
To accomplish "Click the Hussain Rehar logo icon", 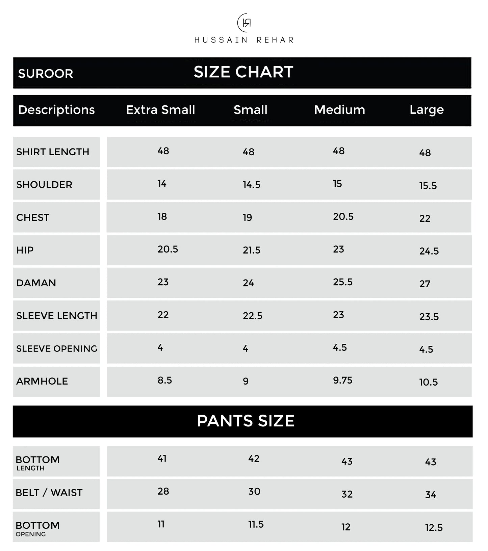I will tap(244, 23).
